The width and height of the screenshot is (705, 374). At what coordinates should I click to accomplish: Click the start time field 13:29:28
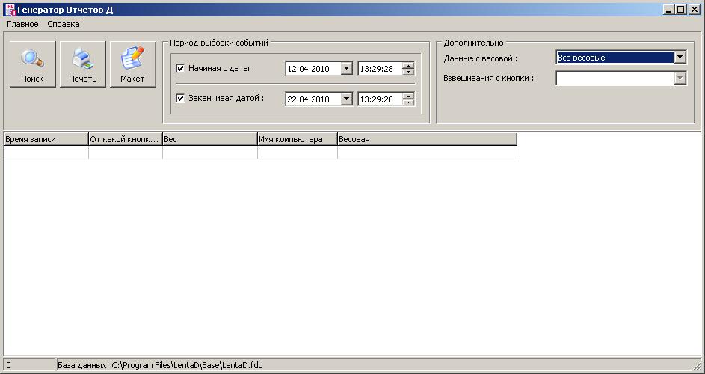pyautogui.click(x=379, y=69)
